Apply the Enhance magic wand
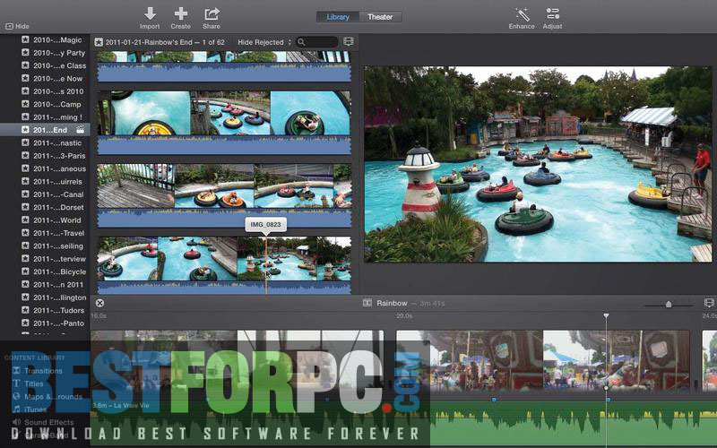This screenshot has width=717, height=448. click(522, 14)
